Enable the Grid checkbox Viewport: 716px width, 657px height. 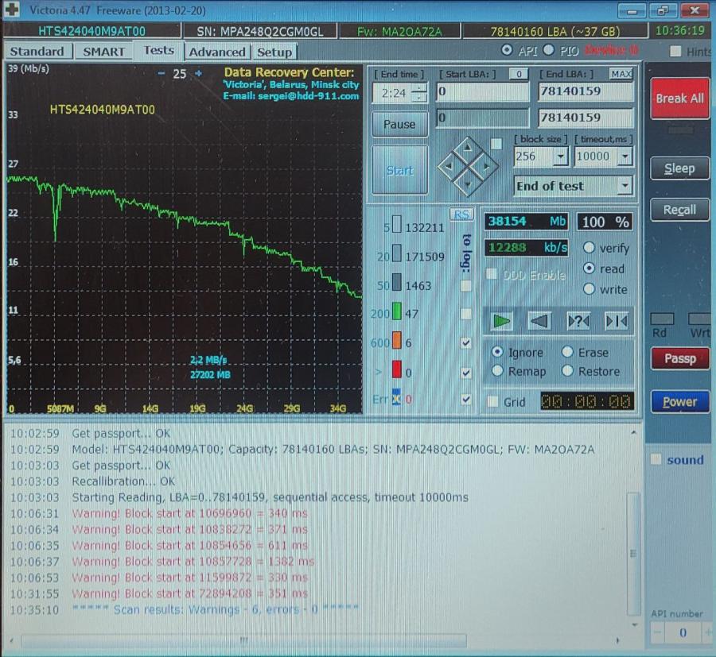pos(493,402)
